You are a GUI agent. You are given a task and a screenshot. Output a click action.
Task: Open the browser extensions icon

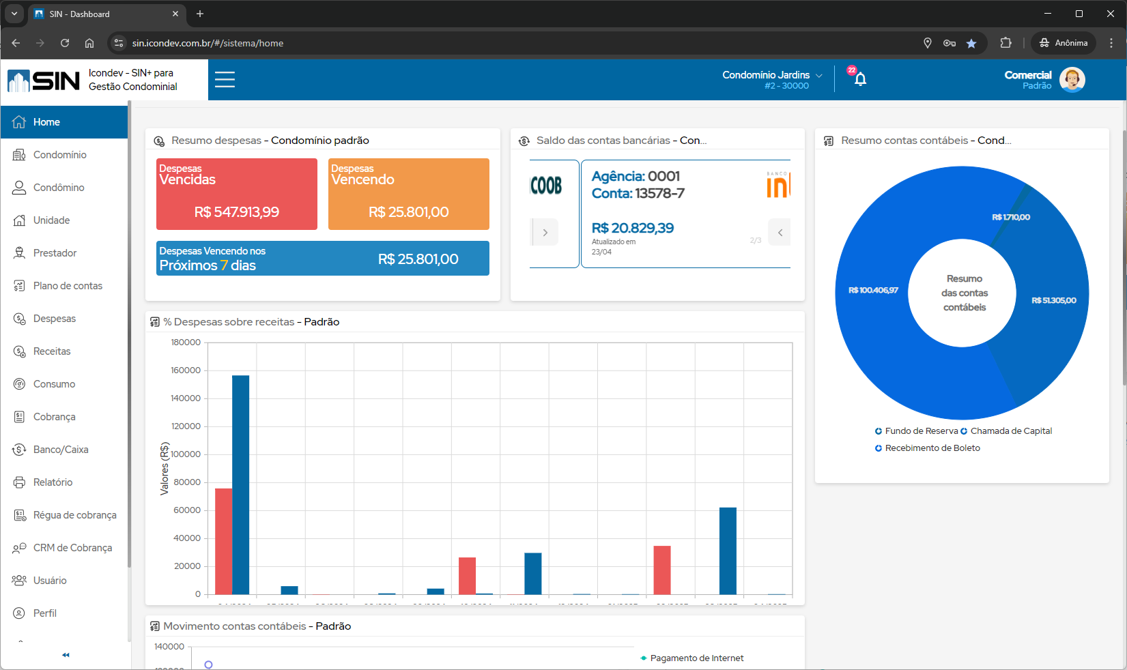point(1005,43)
